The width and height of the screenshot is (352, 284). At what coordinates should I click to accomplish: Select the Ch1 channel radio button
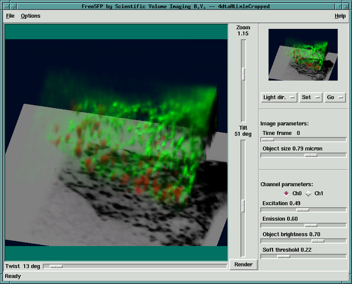[x=308, y=193]
